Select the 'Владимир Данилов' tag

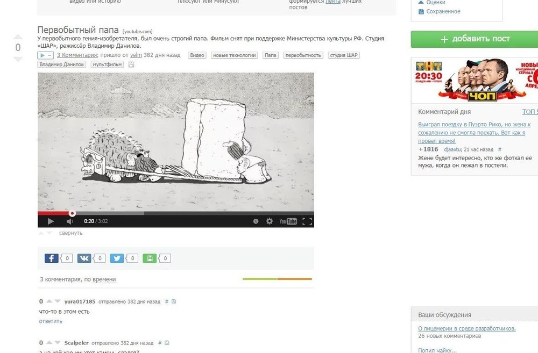click(61, 64)
